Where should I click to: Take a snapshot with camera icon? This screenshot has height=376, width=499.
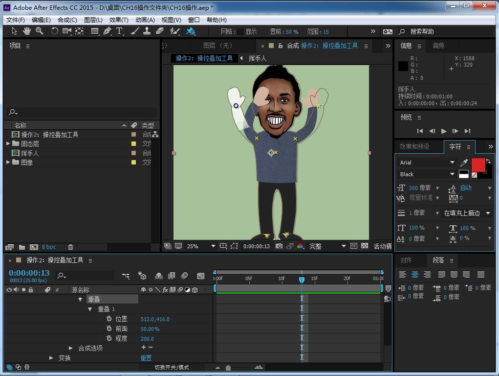pyautogui.click(x=279, y=246)
